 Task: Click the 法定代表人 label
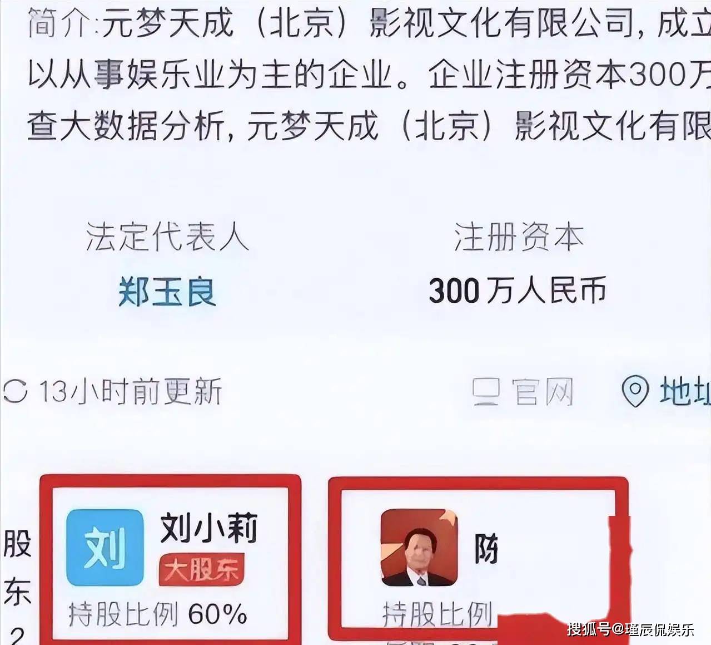[167, 237]
